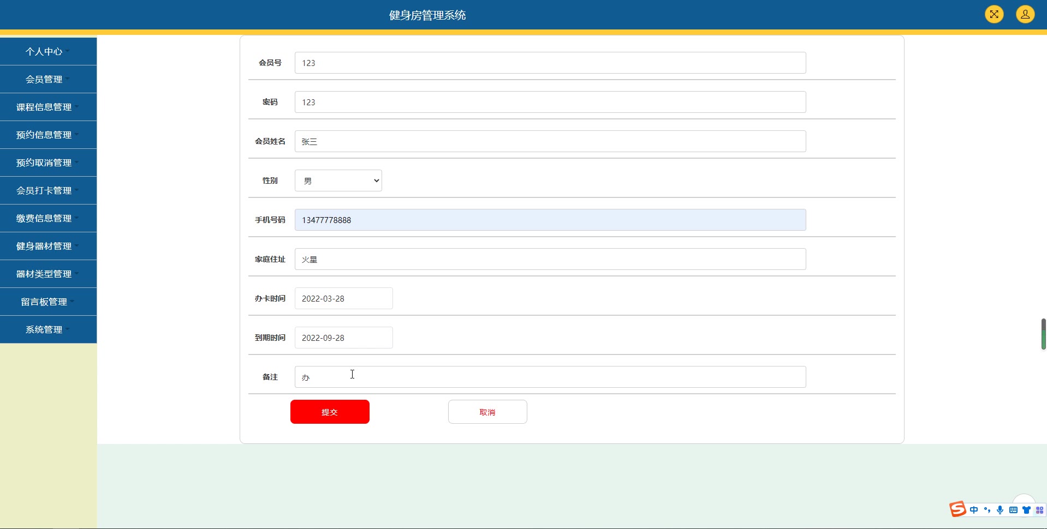The height and width of the screenshot is (529, 1047).
Task: Click the 手机号码 field label
Action: 270,220
